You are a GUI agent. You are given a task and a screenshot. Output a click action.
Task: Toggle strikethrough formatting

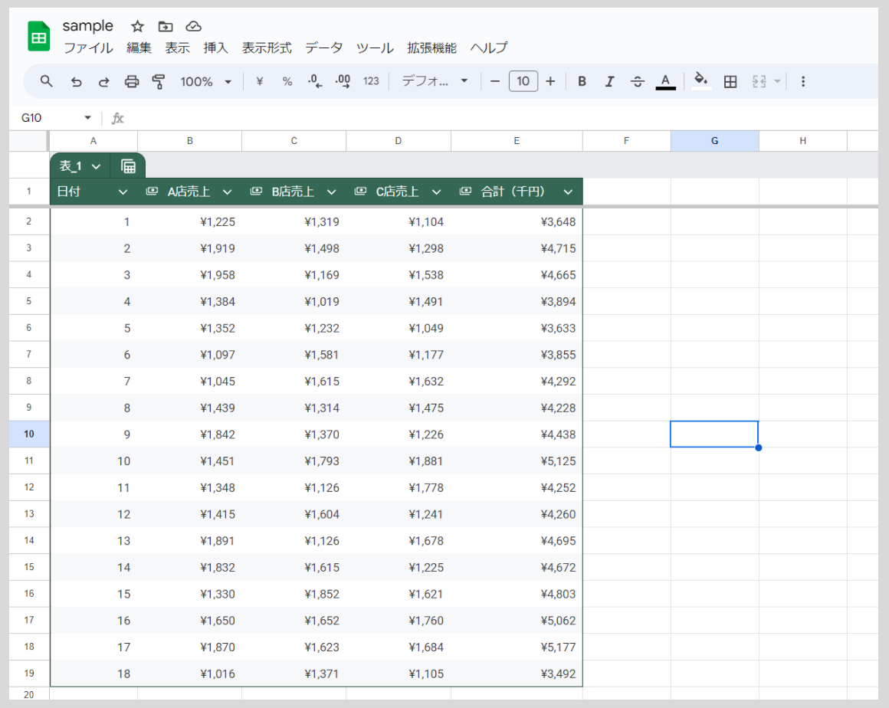click(638, 82)
